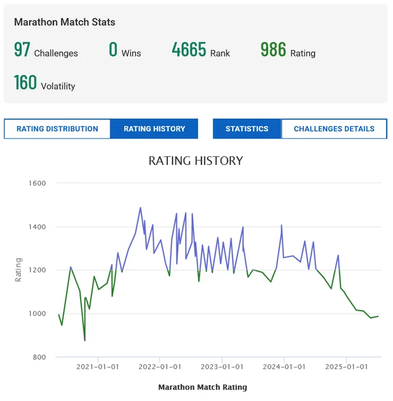Image resolution: width=393 pixels, height=401 pixels.
Task: Click the 1400 y-axis label
Action: point(37,227)
